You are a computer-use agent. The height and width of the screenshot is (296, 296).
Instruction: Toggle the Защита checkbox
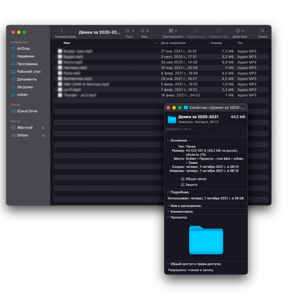[183, 185]
